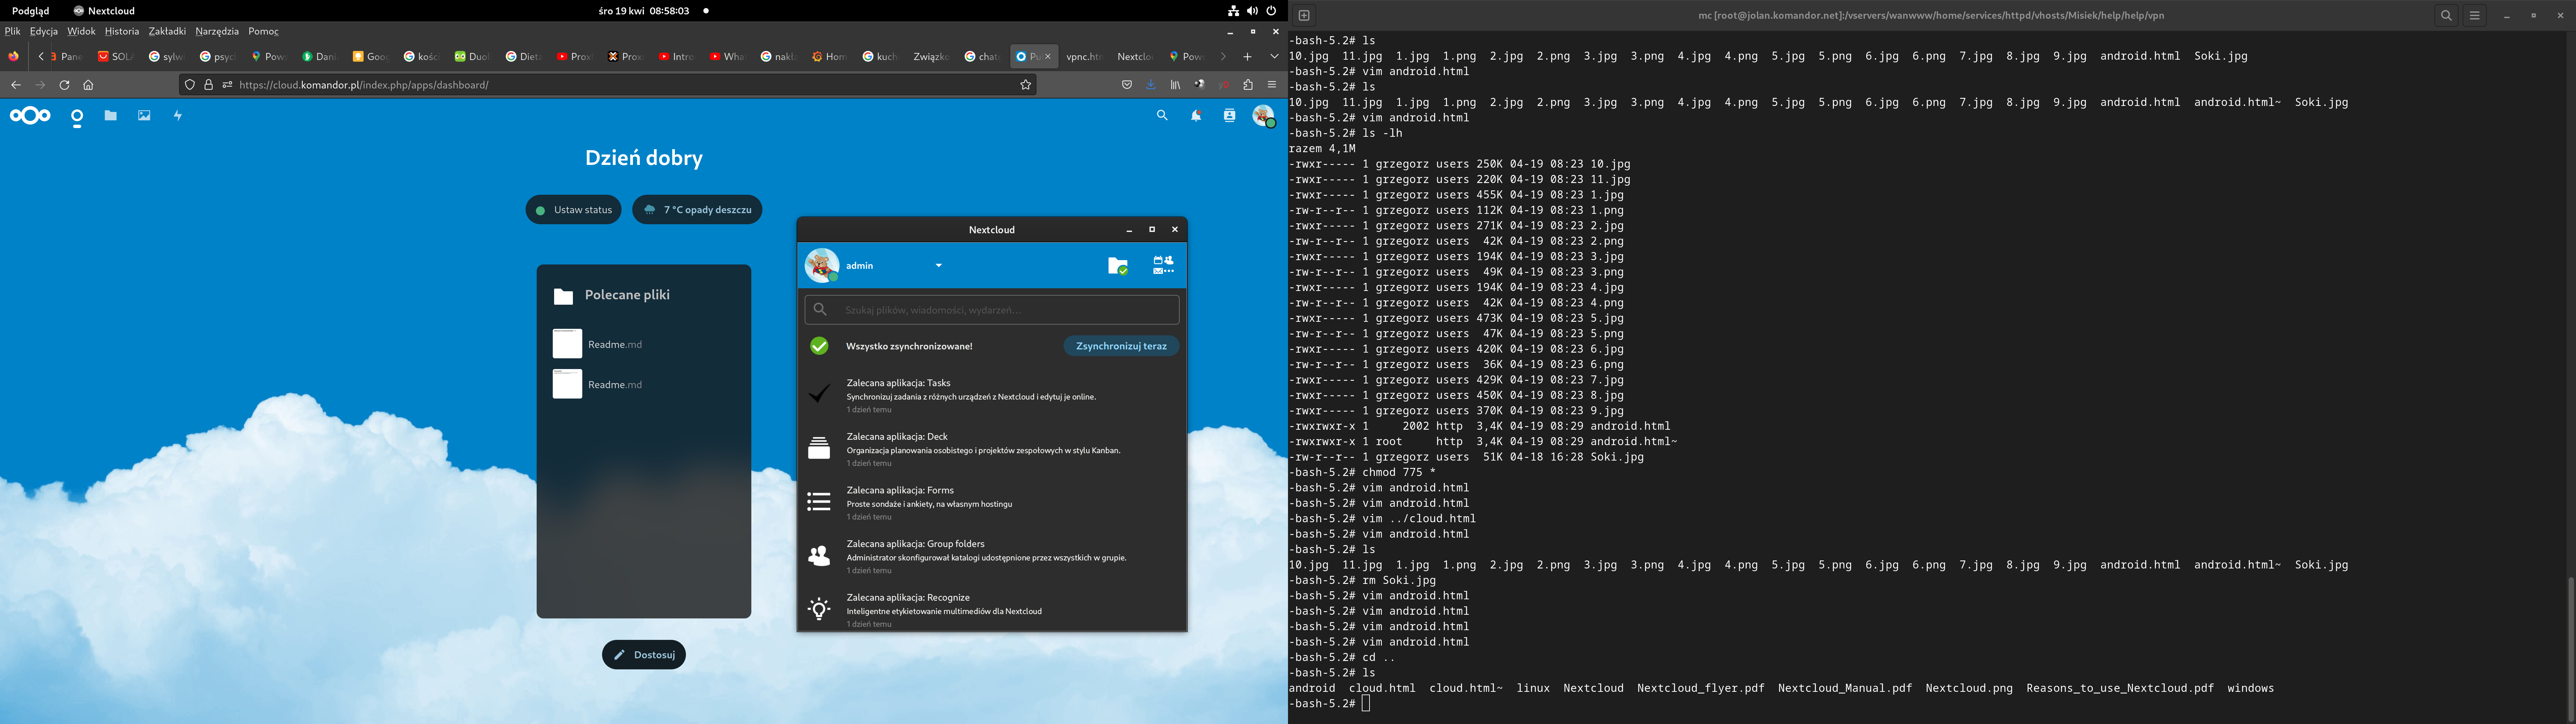Click the Recognize lightbulb icon

coord(819,609)
